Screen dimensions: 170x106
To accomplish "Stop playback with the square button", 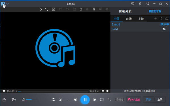I will pyautogui.click(x=107, y=91).
